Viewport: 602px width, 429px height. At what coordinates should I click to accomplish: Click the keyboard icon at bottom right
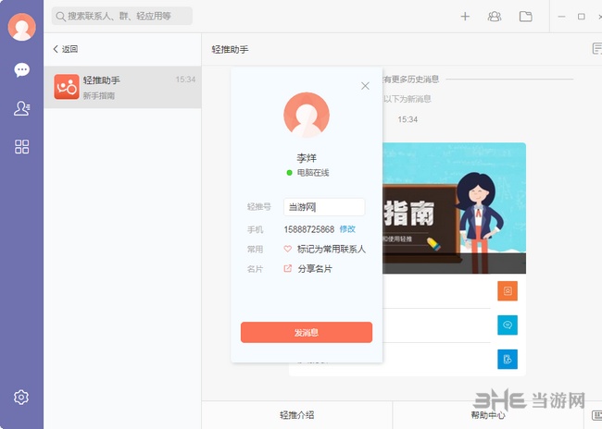point(597,415)
